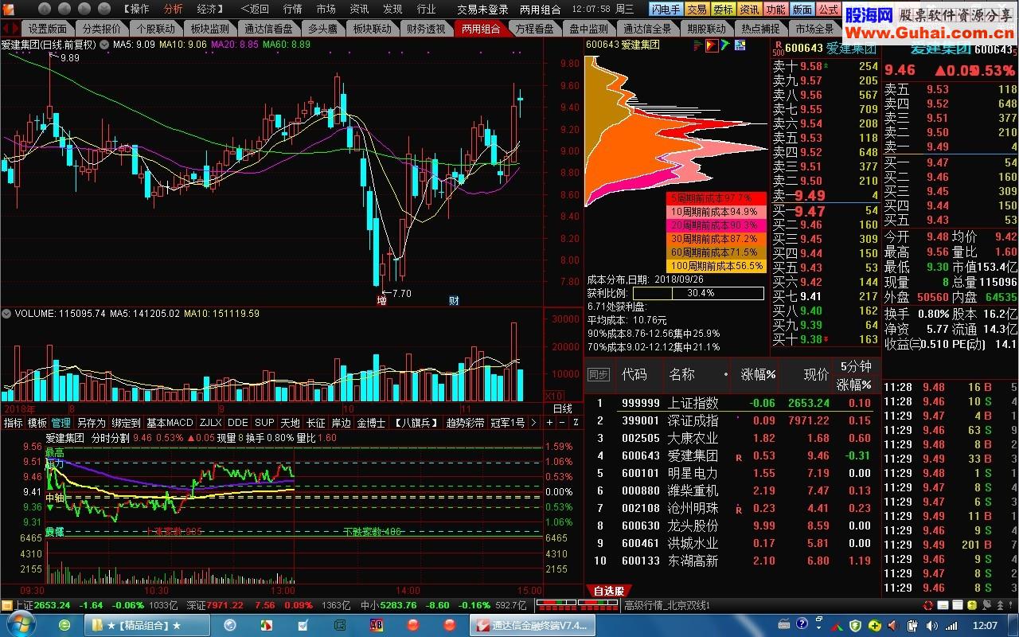Open the 公式 formula button

[829, 10]
